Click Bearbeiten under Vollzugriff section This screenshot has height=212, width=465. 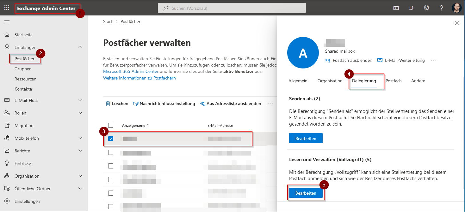point(306,193)
